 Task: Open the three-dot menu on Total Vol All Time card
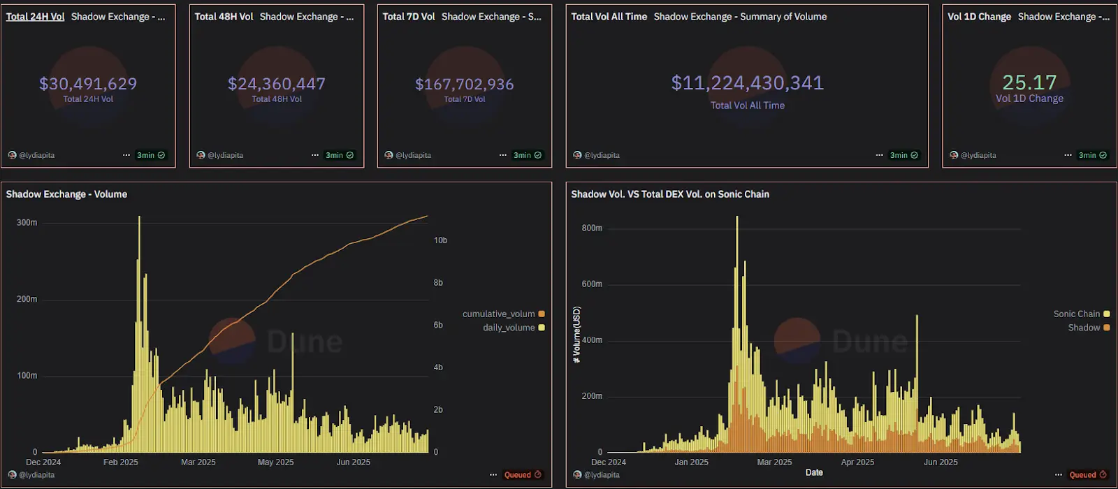pyautogui.click(x=880, y=155)
